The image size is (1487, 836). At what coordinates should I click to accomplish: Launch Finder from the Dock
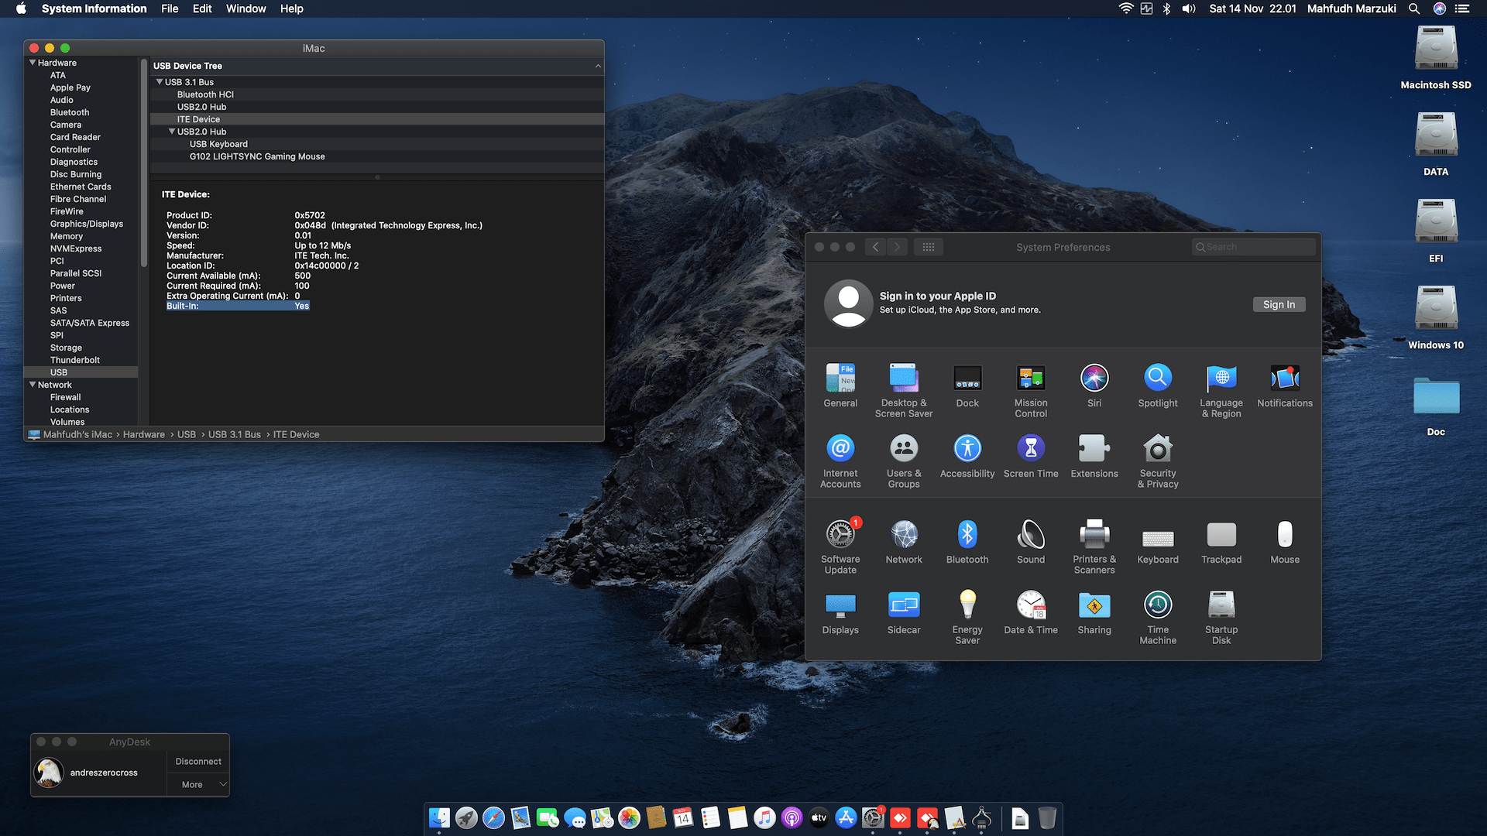(x=439, y=817)
